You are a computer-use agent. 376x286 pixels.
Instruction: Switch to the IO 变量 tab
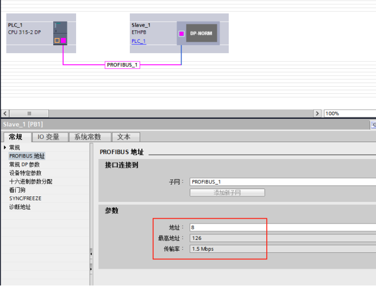pyautogui.click(x=50, y=137)
